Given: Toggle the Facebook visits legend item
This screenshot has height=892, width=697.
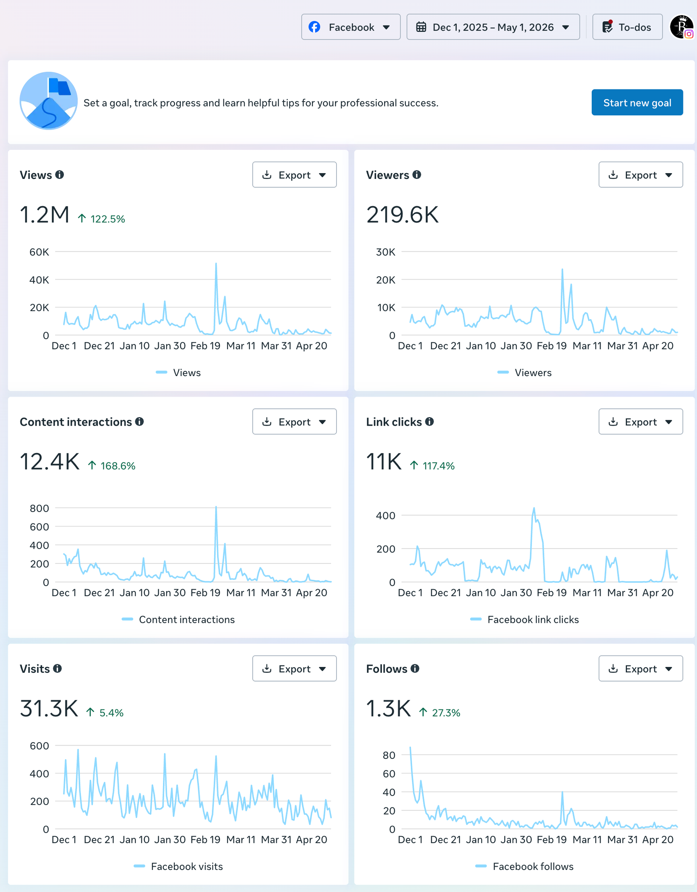Looking at the screenshot, I should (179, 866).
